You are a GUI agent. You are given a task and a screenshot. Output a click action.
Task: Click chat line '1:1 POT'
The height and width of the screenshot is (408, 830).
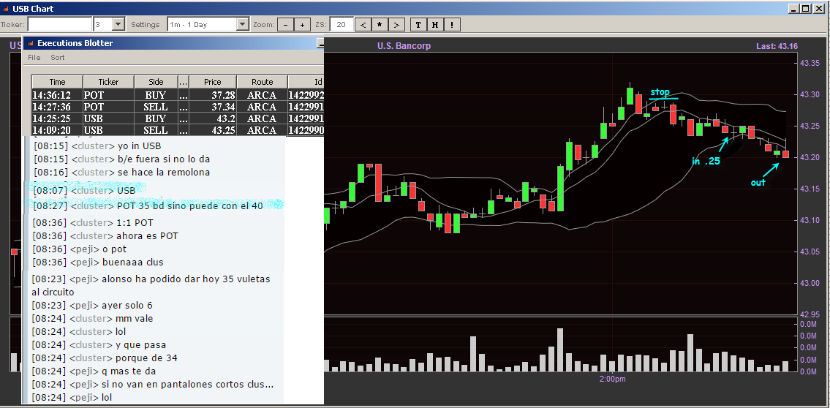[135, 223]
